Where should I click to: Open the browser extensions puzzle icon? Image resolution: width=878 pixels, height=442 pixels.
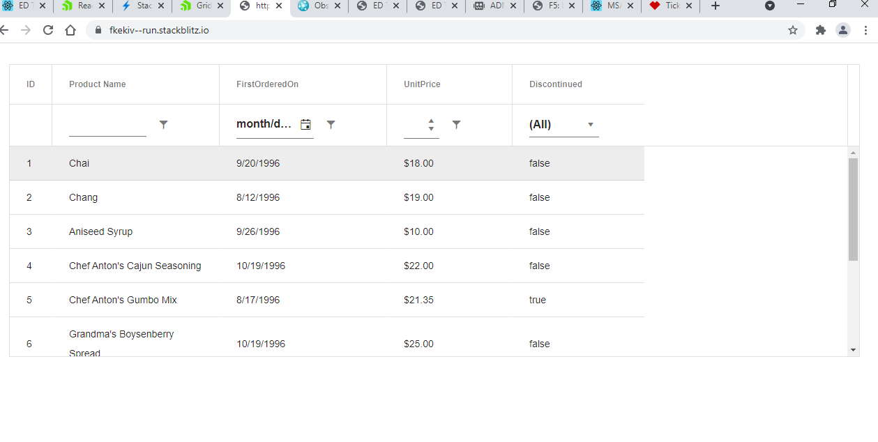(x=821, y=30)
